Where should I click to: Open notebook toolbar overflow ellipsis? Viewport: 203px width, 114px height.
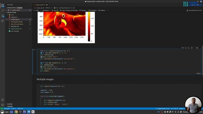click(x=108, y=10)
